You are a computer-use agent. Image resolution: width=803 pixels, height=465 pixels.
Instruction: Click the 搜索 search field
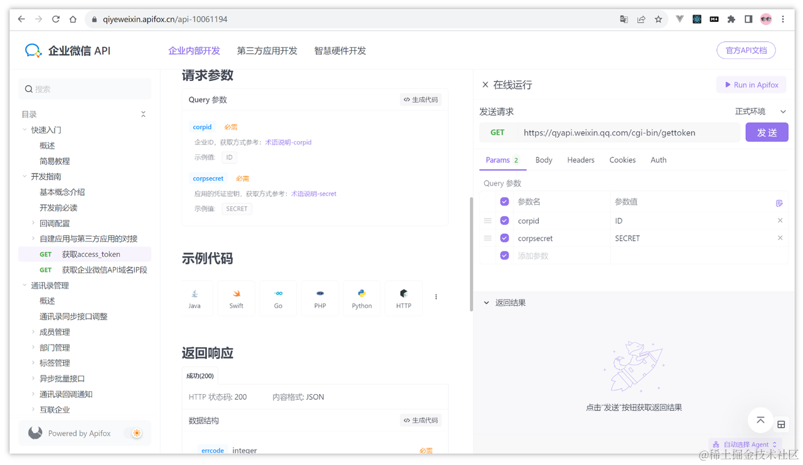(85, 89)
